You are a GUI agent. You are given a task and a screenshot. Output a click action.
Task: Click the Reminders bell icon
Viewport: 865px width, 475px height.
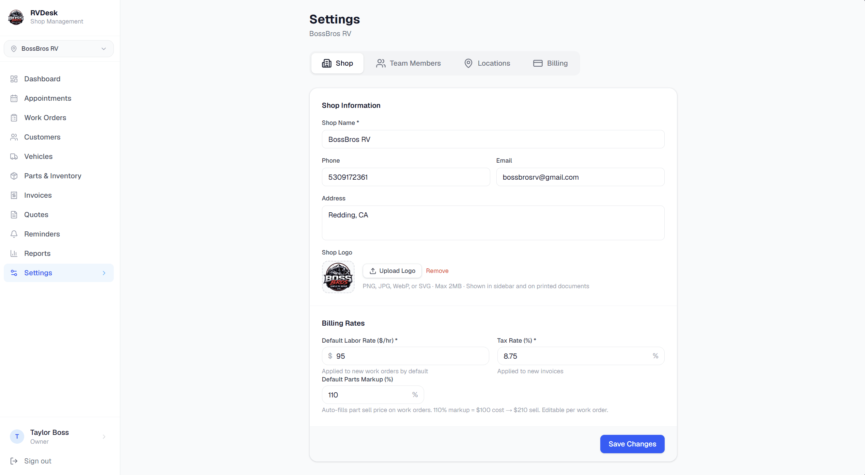click(14, 234)
